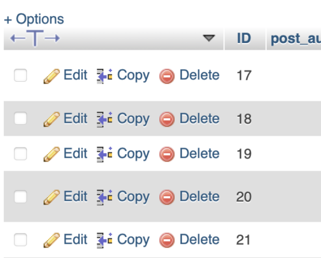Click the red delete icon in row 17
Viewport: 321px width, 258px height.
tap(167, 76)
